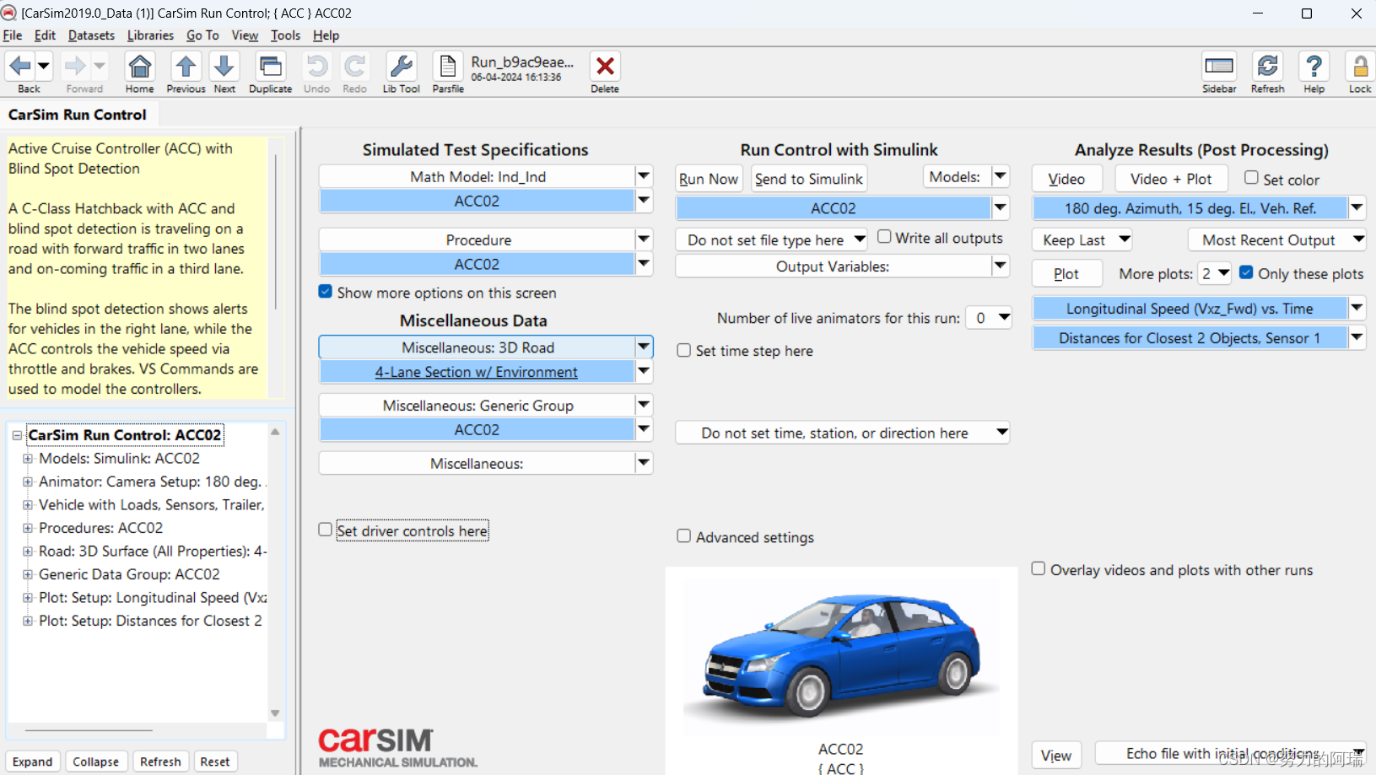Click Send to Simulink button
The width and height of the screenshot is (1376, 775).
pyautogui.click(x=809, y=179)
